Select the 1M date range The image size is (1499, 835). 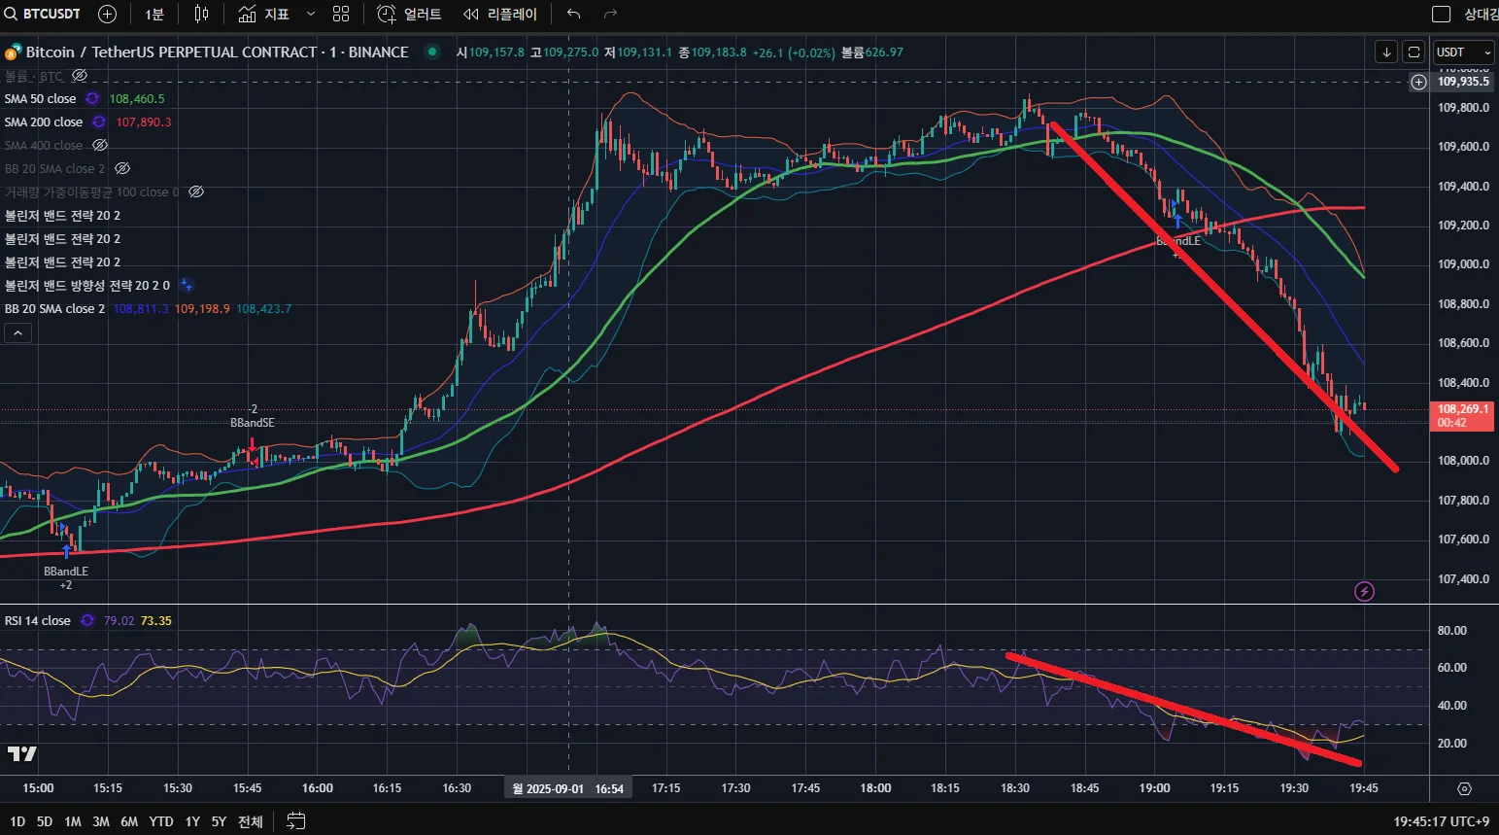pos(73,821)
